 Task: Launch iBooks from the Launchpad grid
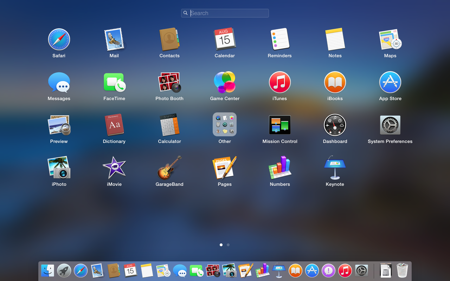click(335, 82)
